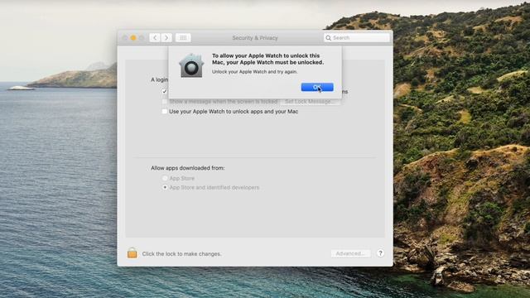The width and height of the screenshot is (530, 298).
Task: Click the magnifying glass search icon
Action: [x=328, y=38]
